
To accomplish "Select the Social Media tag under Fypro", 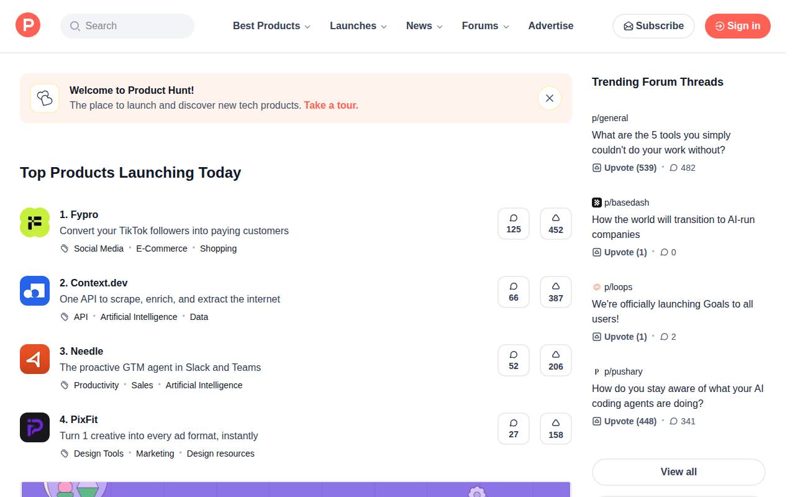I will (x=99, y=248).
